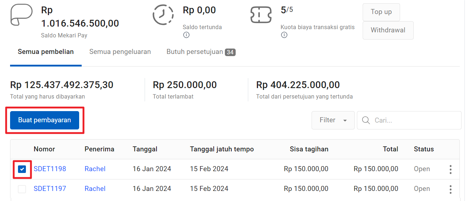467x201 pixels.
Task: Check the SDET1197 row checkbox
Action: [22, 189]
